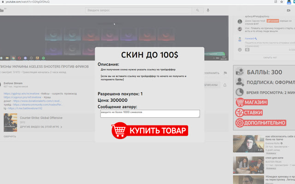Click the Spotify icon in the streamed taskbar
Viewport: 295px width, 184px height.
(x=43, y=58)
